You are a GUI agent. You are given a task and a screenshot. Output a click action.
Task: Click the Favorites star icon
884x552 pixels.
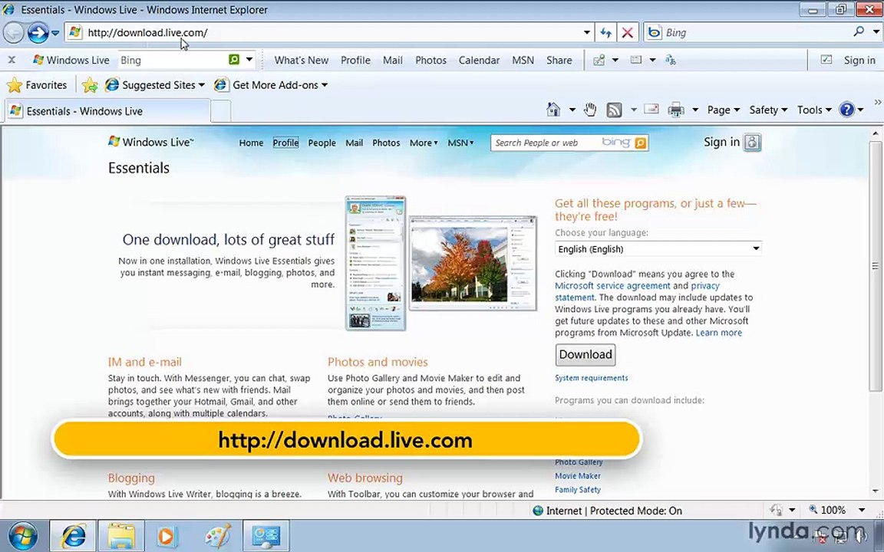pos(15,85)
